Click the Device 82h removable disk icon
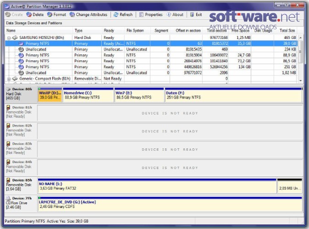The width and height of the screenshot is (309, 229). [8, 125]
